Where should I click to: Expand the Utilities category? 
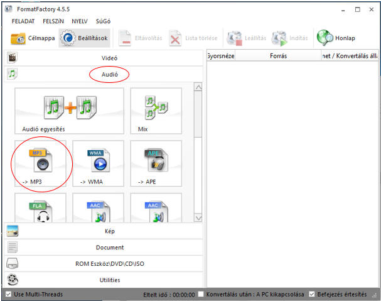pyautogui.click(x=104, y=280)
